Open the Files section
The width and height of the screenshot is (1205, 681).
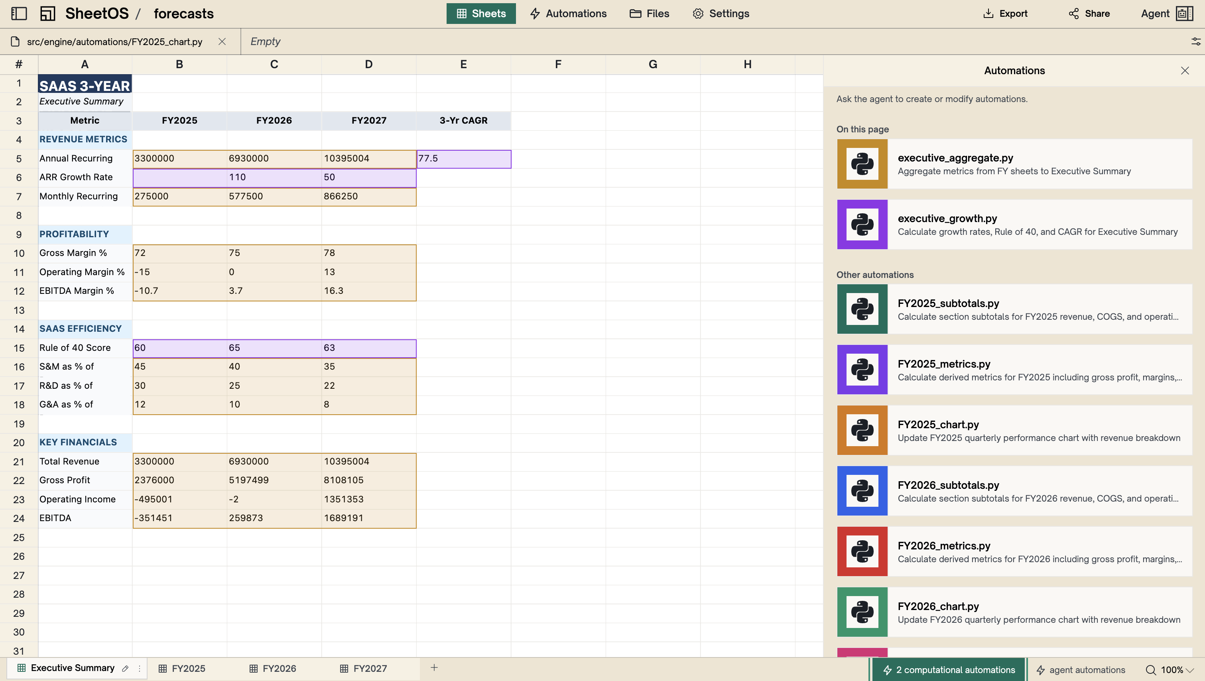[649, 14]
